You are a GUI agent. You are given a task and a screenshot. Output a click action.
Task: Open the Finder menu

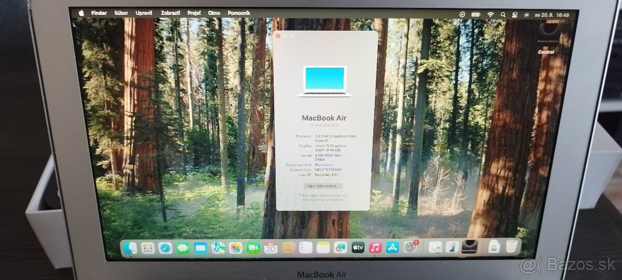point(99,12)
